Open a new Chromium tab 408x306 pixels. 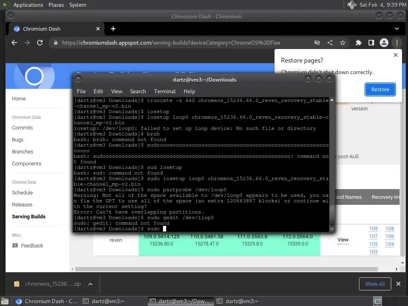coord(113,29)
